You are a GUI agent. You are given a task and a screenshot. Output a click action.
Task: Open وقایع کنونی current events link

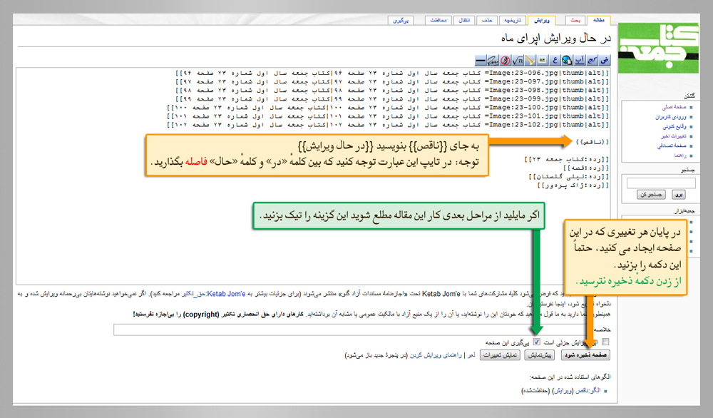[x=674, y=126]
